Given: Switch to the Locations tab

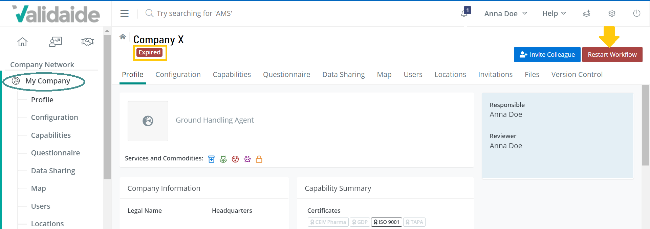Looking at the screenshot, I should click(450, 75).
